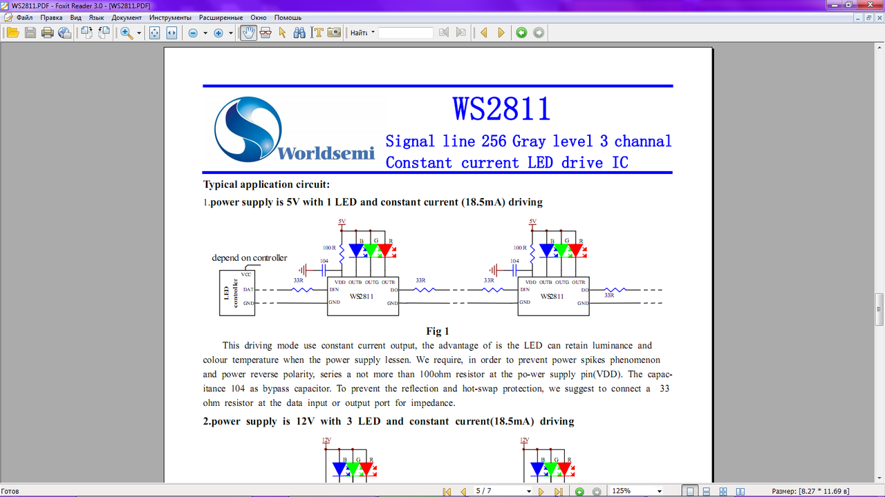
Task: Go to next page in toolbar
Action: coord(501,32)
